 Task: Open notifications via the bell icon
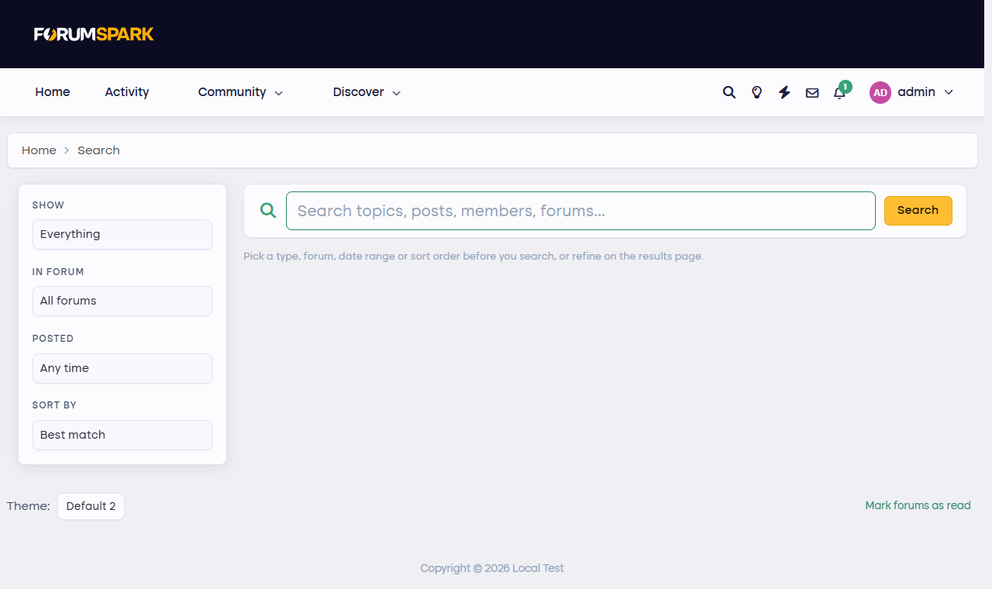[x=839, y=92]
